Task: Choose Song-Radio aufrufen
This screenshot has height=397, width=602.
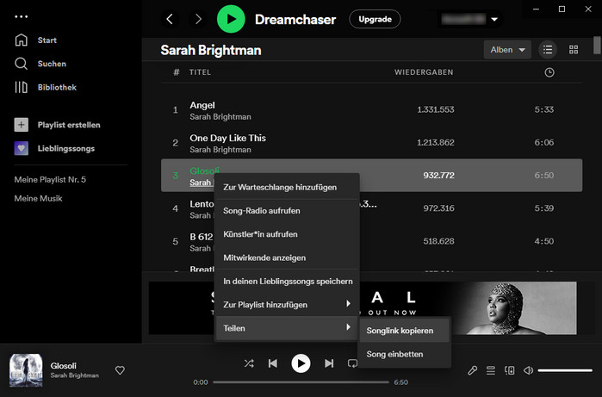Action: click(287, 210)
